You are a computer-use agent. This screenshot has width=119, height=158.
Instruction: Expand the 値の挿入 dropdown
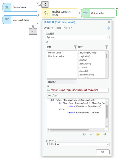[x=62, y=82]
